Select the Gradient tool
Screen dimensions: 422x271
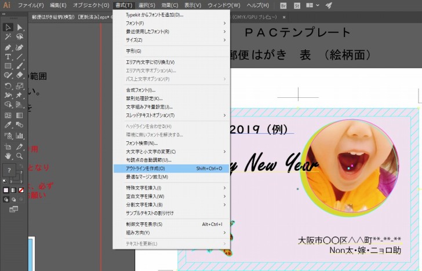point(19,115)
